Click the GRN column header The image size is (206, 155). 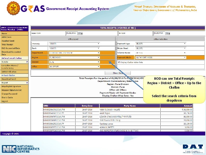(x=59, y=106)
